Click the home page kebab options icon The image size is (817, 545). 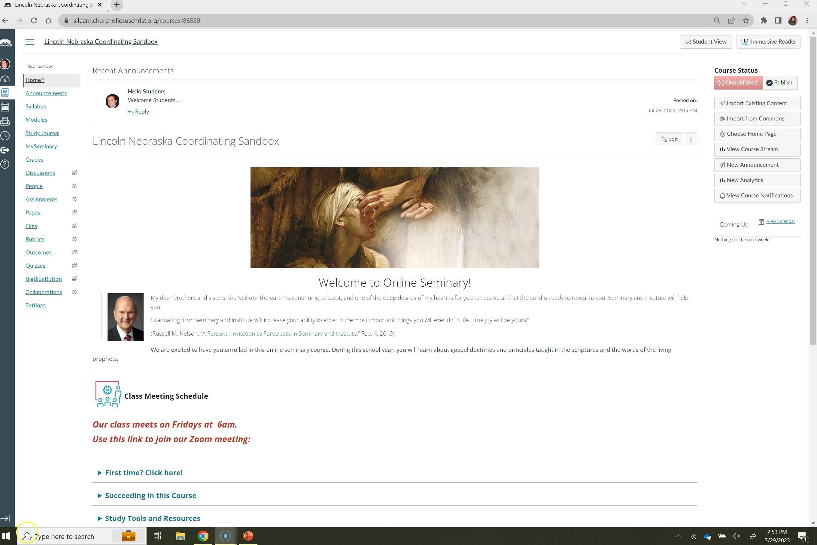click(x=691, y=139)
